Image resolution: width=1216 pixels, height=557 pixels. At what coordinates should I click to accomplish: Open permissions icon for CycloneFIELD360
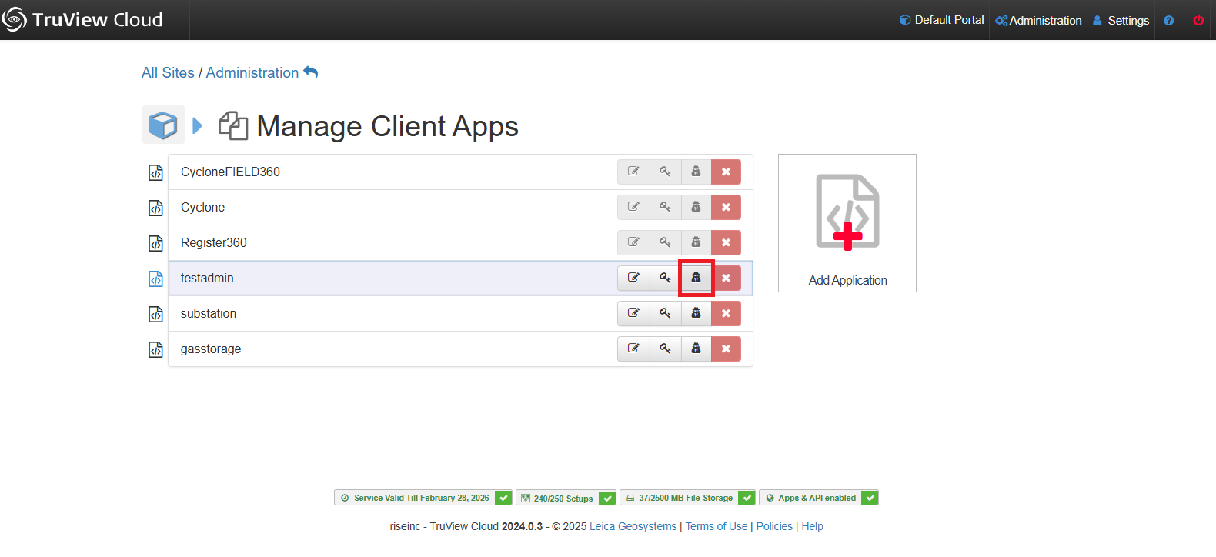coord(696,172)
